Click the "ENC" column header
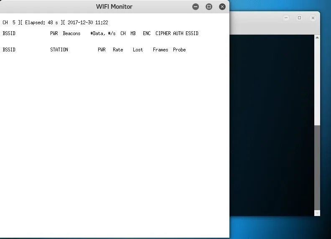This screenshot has width=331, height=239. coord(147,33)
